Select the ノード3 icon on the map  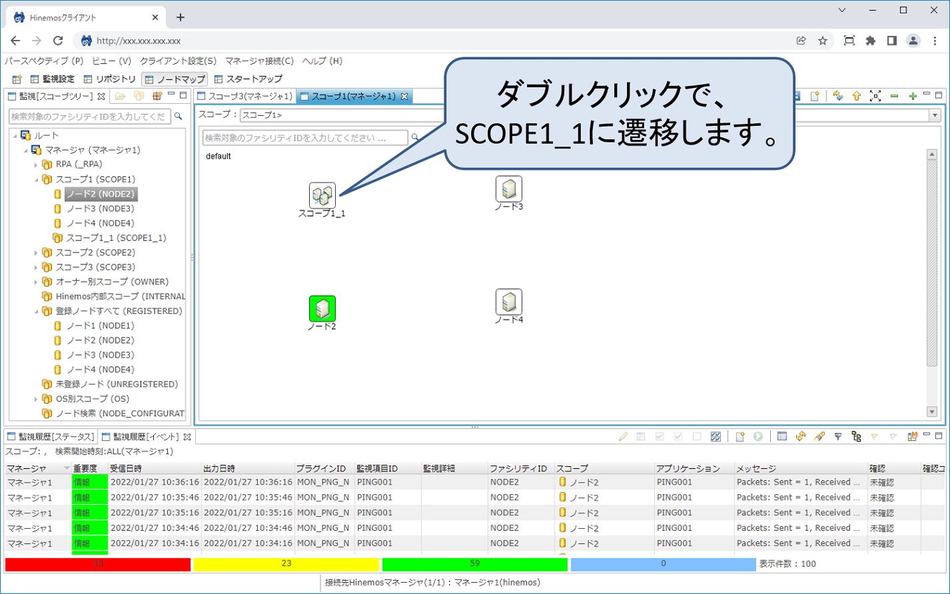[509, 189]
